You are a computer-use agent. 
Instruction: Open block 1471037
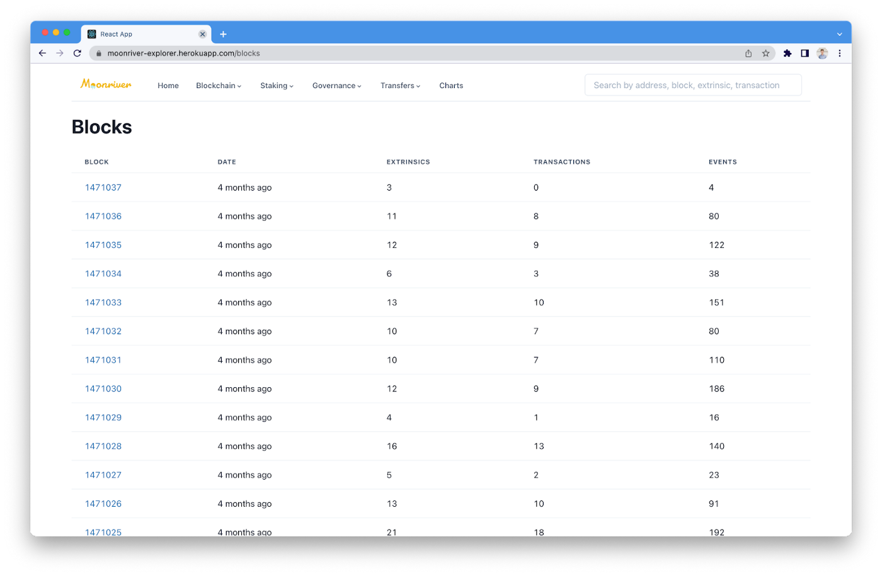pos(103,188)
